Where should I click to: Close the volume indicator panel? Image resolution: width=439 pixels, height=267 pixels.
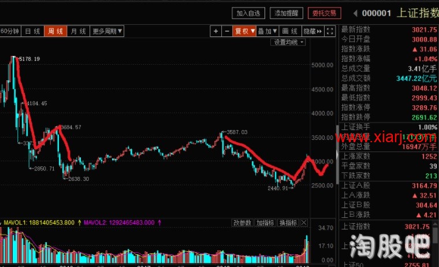coord(304,222)
